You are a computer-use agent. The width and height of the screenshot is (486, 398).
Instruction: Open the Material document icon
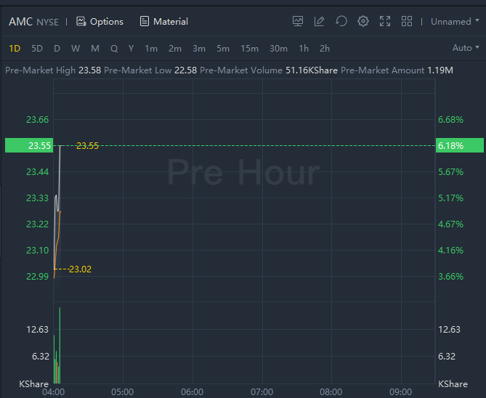pos(145,22)
